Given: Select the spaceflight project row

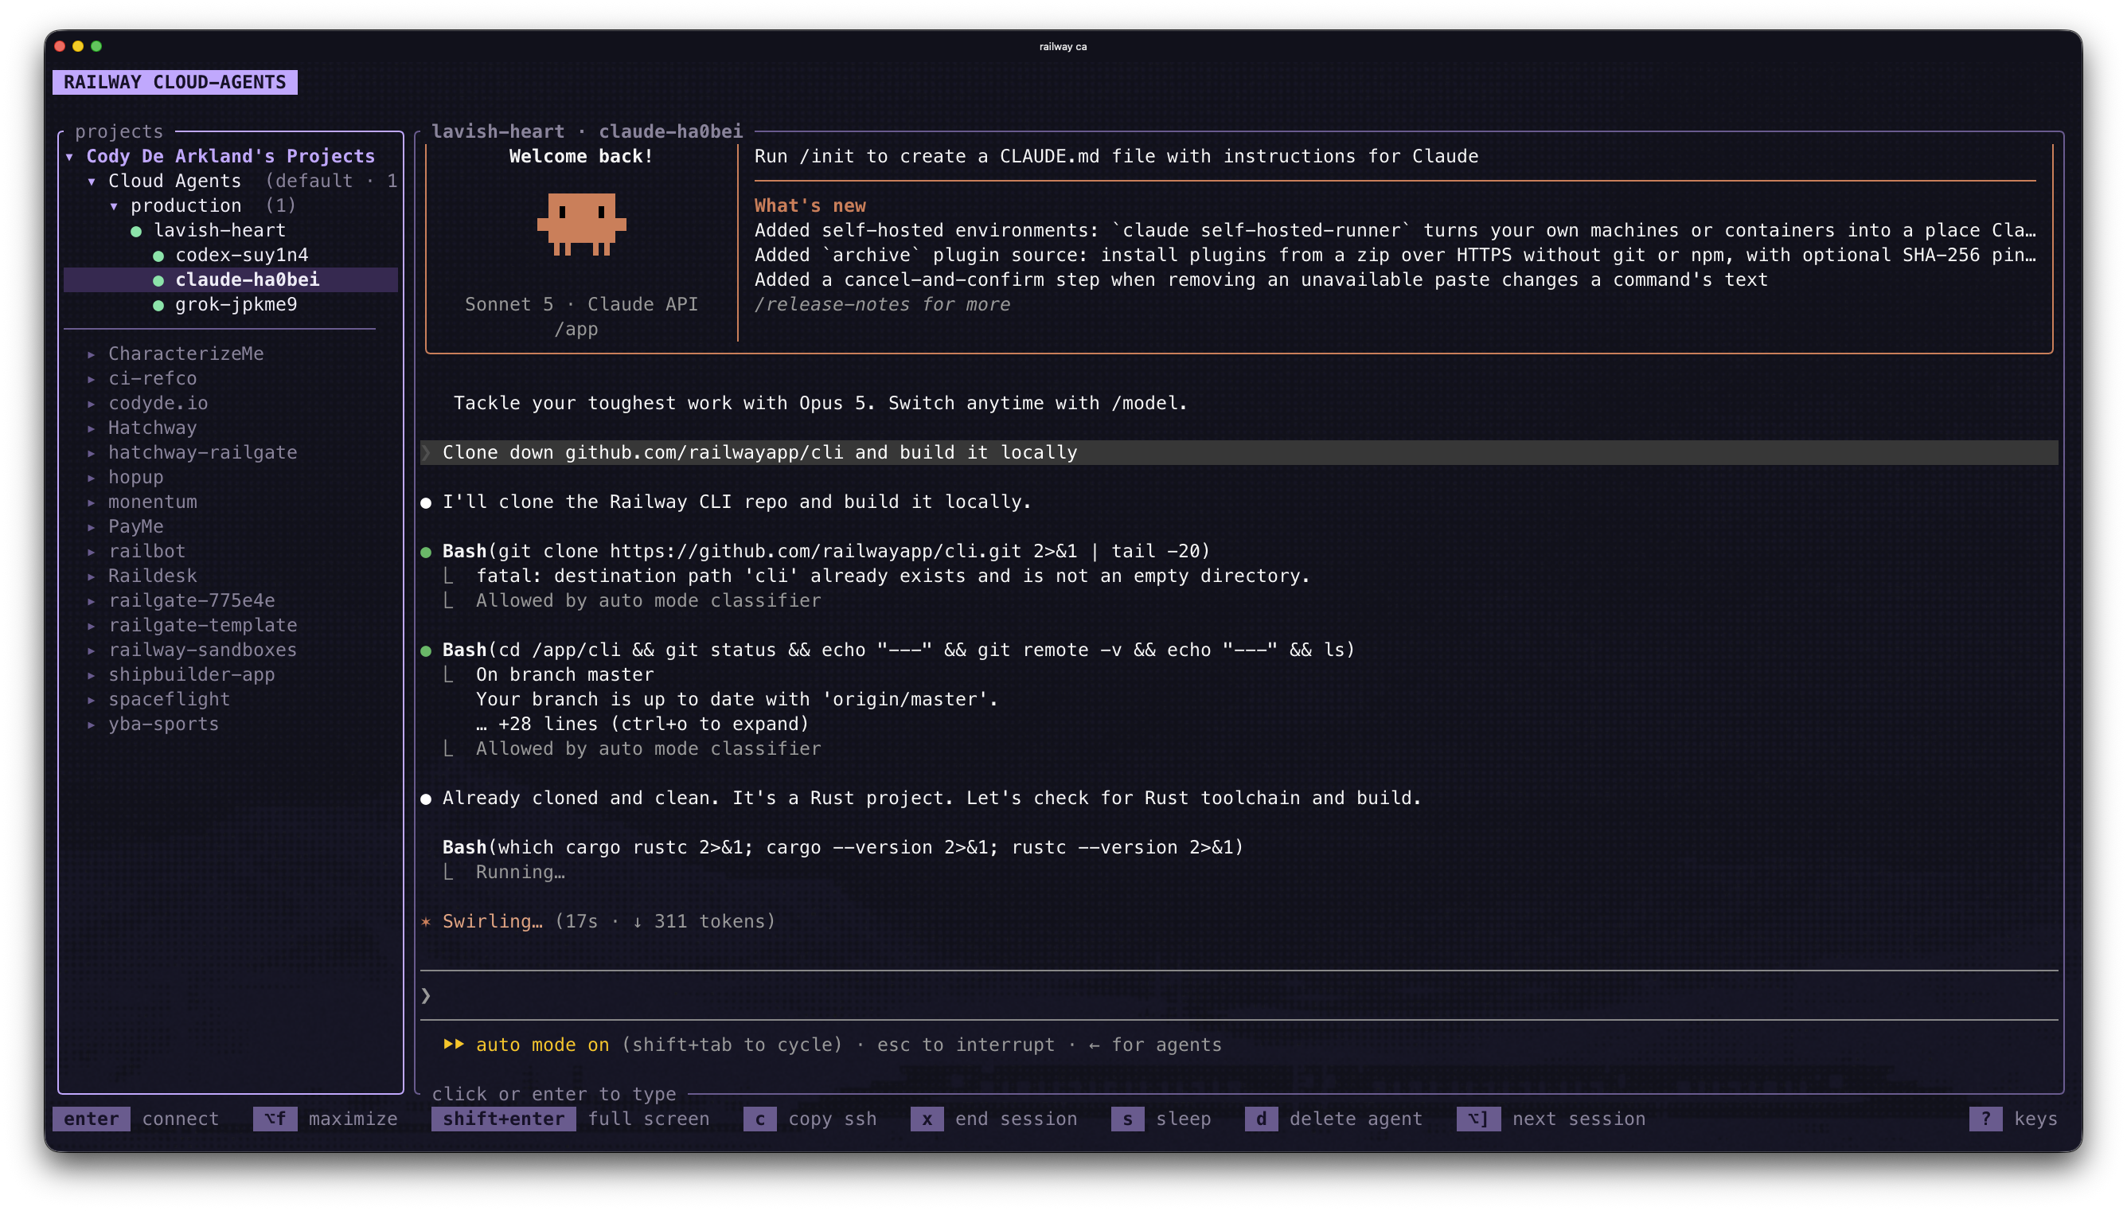Looking at the screenshot, I should (230, 700).
